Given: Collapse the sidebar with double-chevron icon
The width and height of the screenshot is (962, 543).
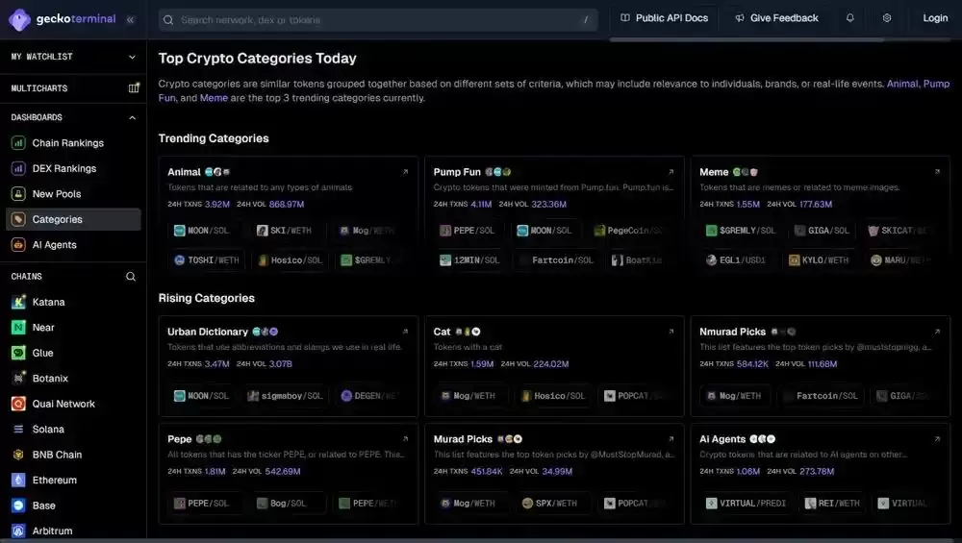Looking at the screenshot, I should coord(130,19).
